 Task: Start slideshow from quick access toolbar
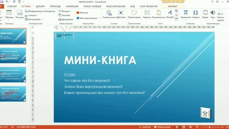[19, 2]
